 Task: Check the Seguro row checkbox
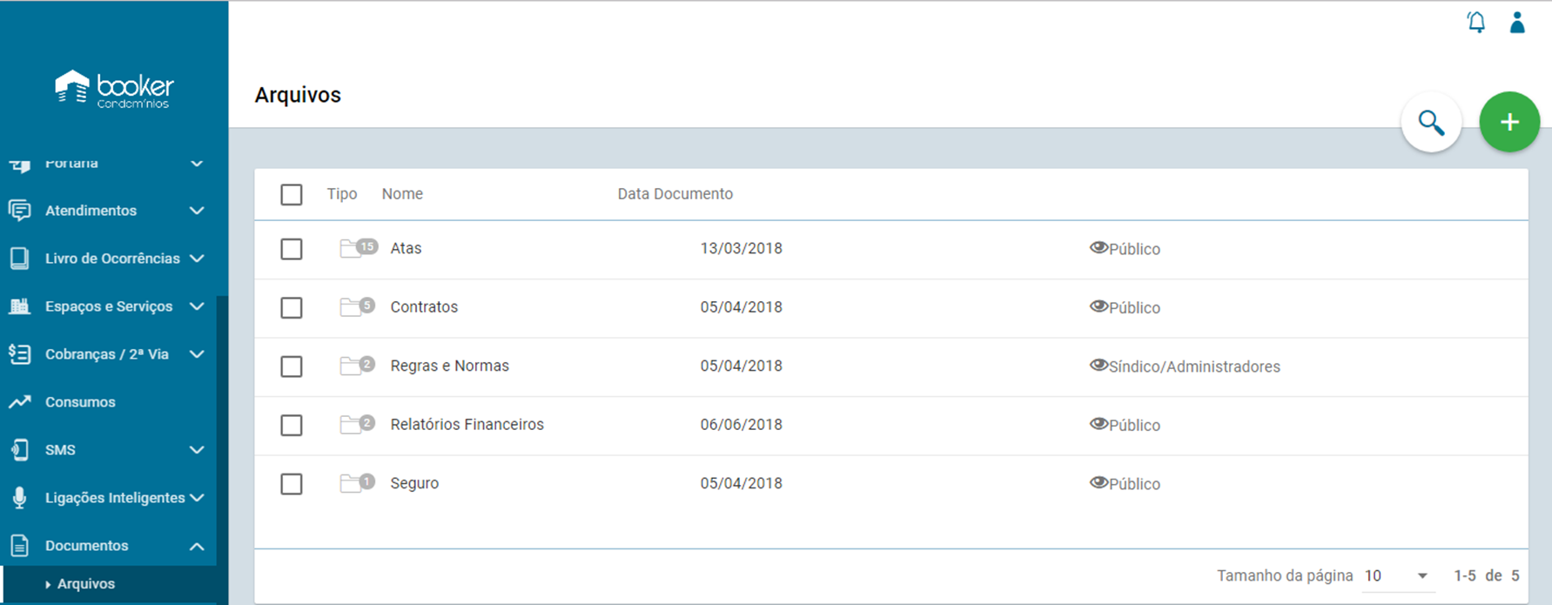click(x=292, y=484)
